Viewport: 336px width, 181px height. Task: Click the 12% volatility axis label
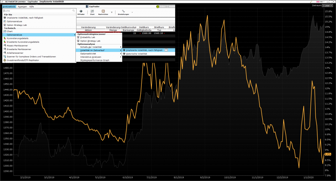(x=327, y=88)
